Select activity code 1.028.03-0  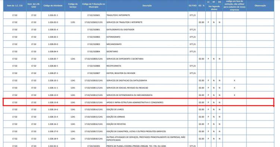(x=53, y=44)
